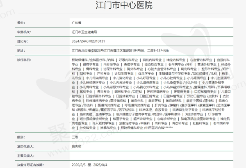Click 呼吸内科专业 in department list
Viewport: 246px width, 168px height.
128,60
